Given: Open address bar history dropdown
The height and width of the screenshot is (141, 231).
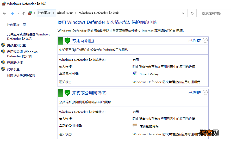Looking at the screenshot, I should click(183, 13).
